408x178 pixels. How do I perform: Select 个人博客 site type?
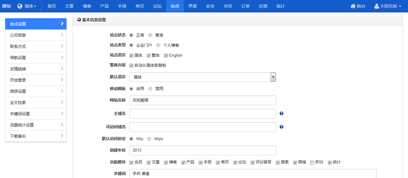tap(158, 45)
